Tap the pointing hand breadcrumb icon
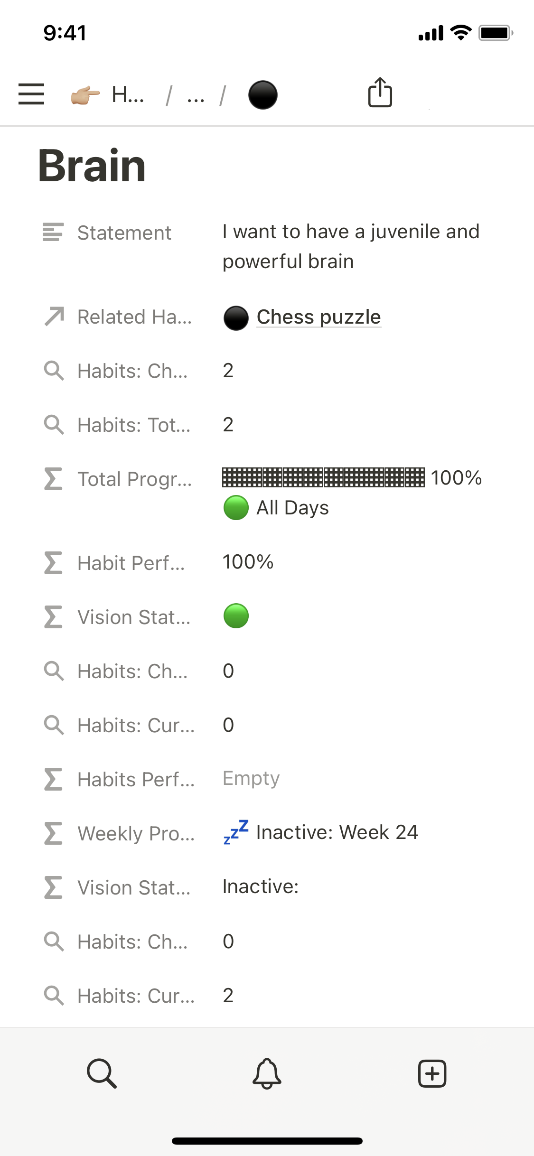This screenshot has width=534, height=1156. (85, 95)
